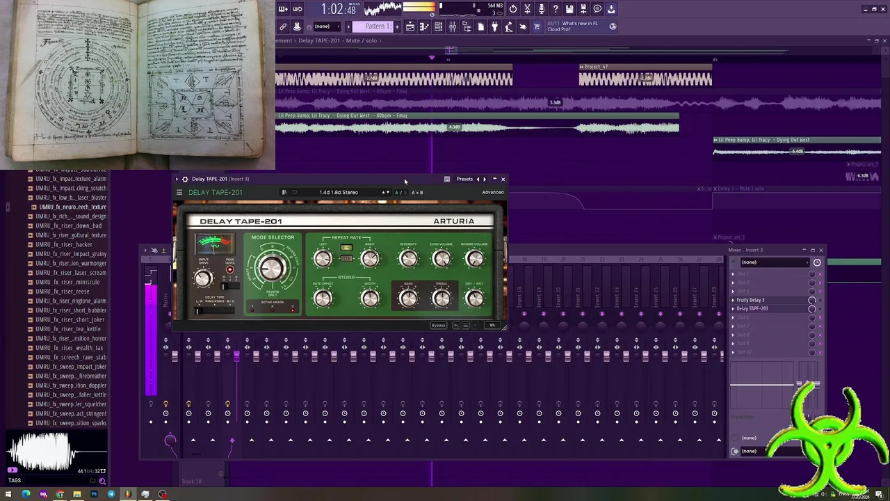
Task: Select UMRU_fx_riser_hacker sample
Action: 64,245
